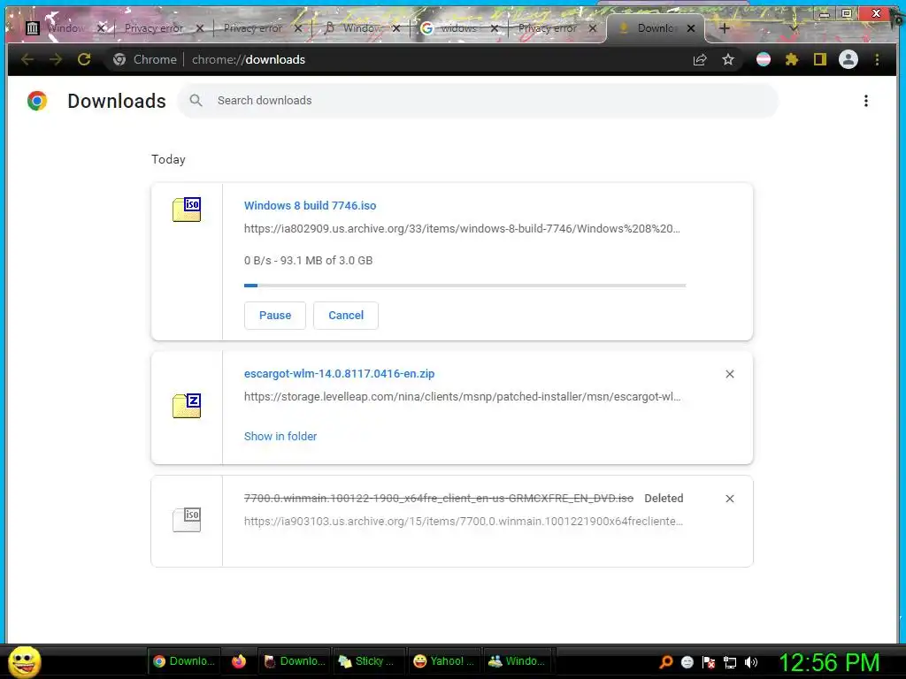
Task: Open the network icon in system tray
Action: (730, 662)
